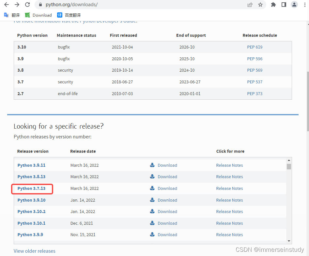Image resolution: width=309 pixels, height=256 pixels.
Task: Select the Looking for a specific release heading
Action: click(58, 126)
